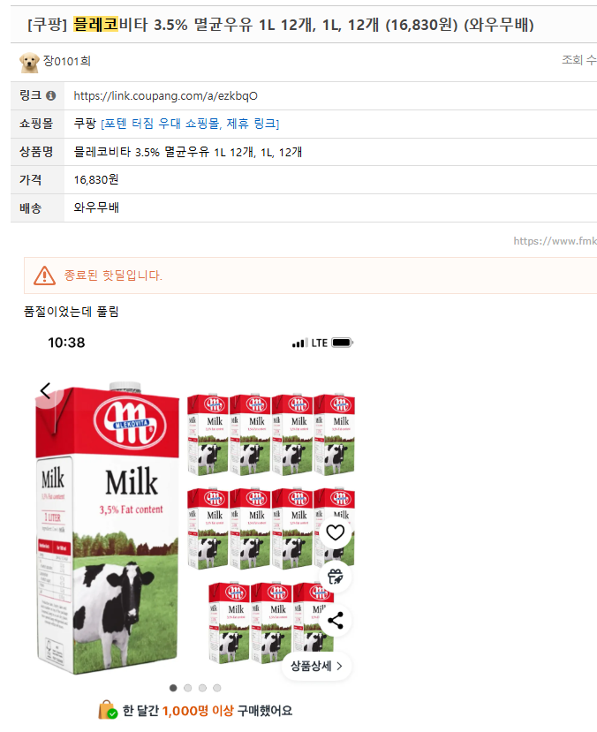Screen dimensions: 597x732
Task: Tap the heart wishlist icon
Action: coord(335,532)
